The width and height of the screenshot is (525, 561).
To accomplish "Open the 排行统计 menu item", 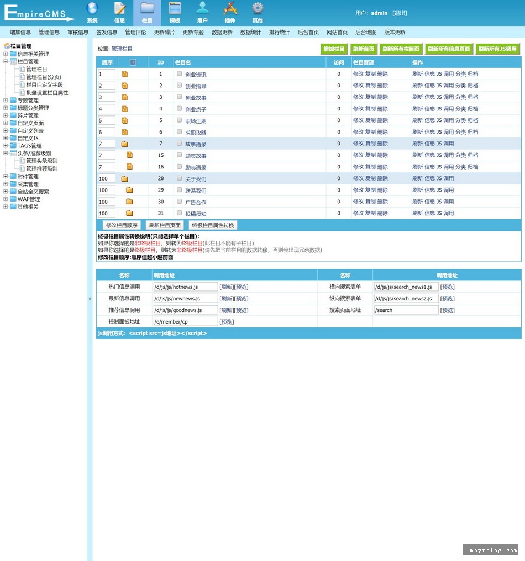I will click(279, 32).
